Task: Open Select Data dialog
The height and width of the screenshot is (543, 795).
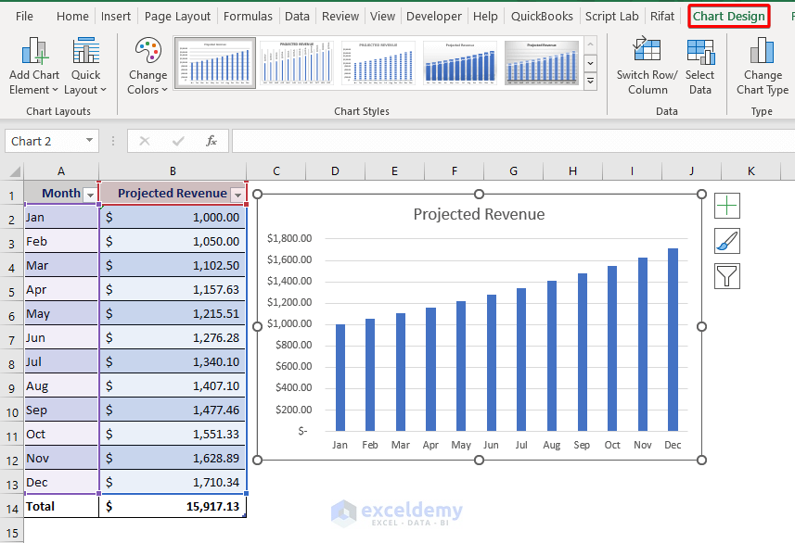Action: (700, 67)
